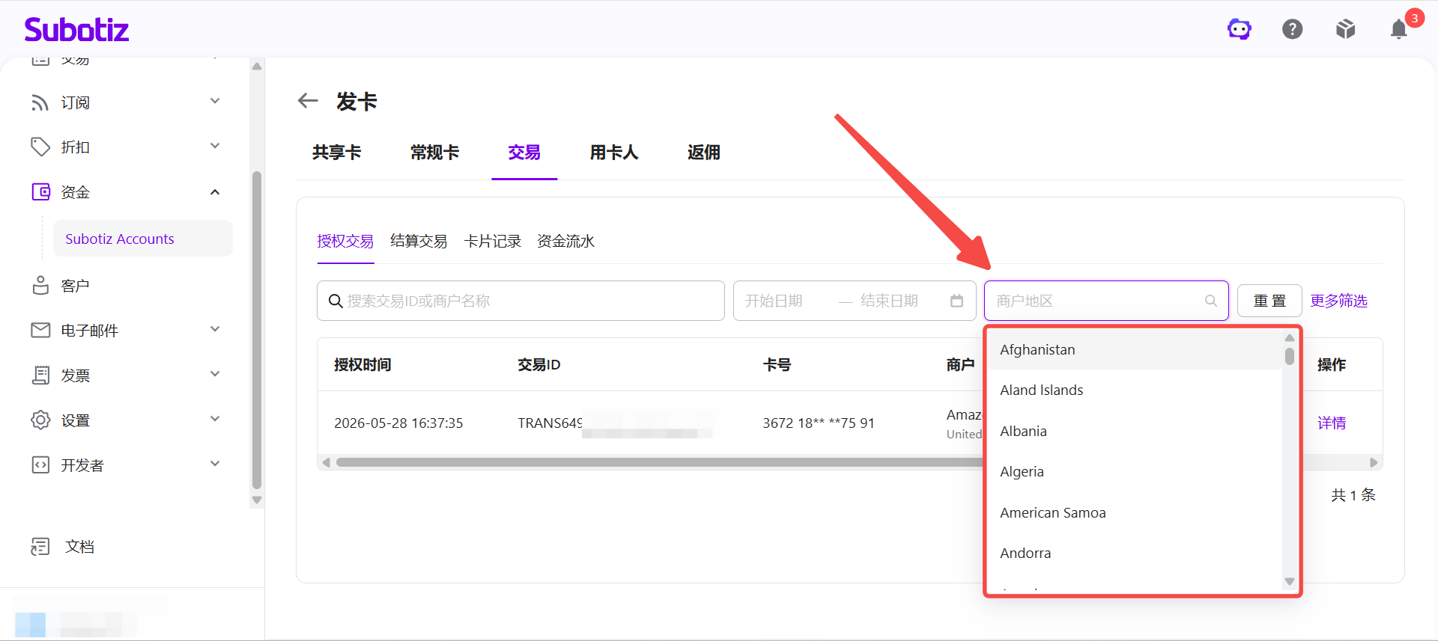This screenshot has width=1438, height=641.
Task: Click the 开始日期 start date field
Action: 775,301
